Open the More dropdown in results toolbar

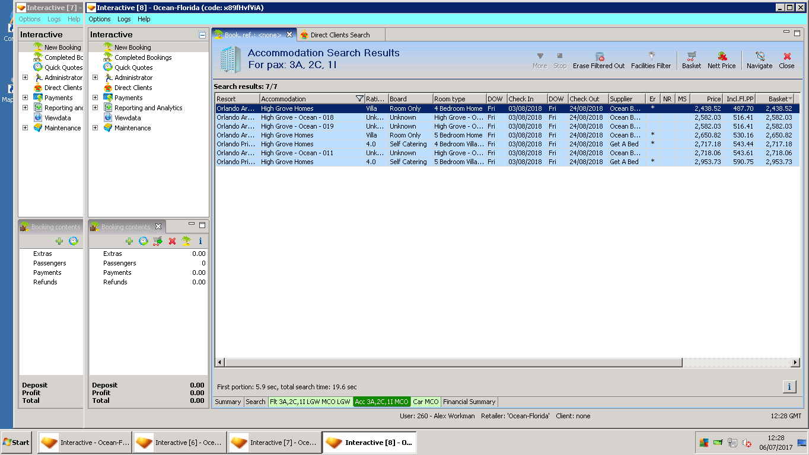[540, 60]
